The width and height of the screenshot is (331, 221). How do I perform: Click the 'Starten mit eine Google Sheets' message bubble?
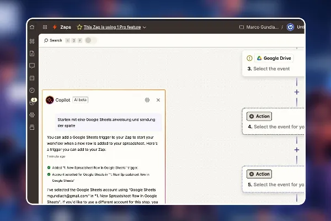(x=109, y=123)
